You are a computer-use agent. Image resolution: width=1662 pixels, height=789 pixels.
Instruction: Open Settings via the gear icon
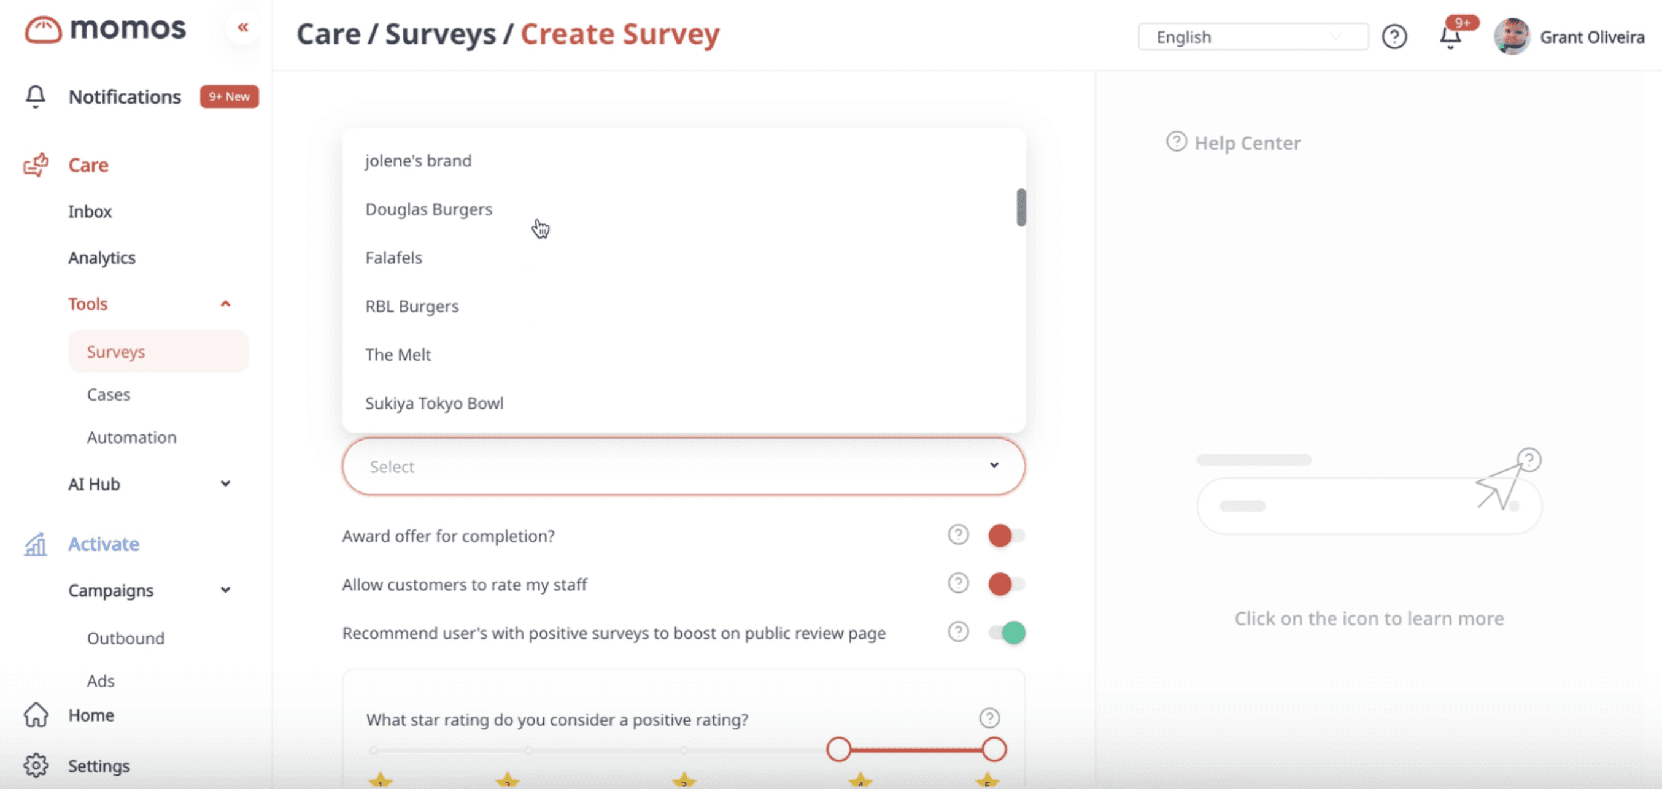36,765
